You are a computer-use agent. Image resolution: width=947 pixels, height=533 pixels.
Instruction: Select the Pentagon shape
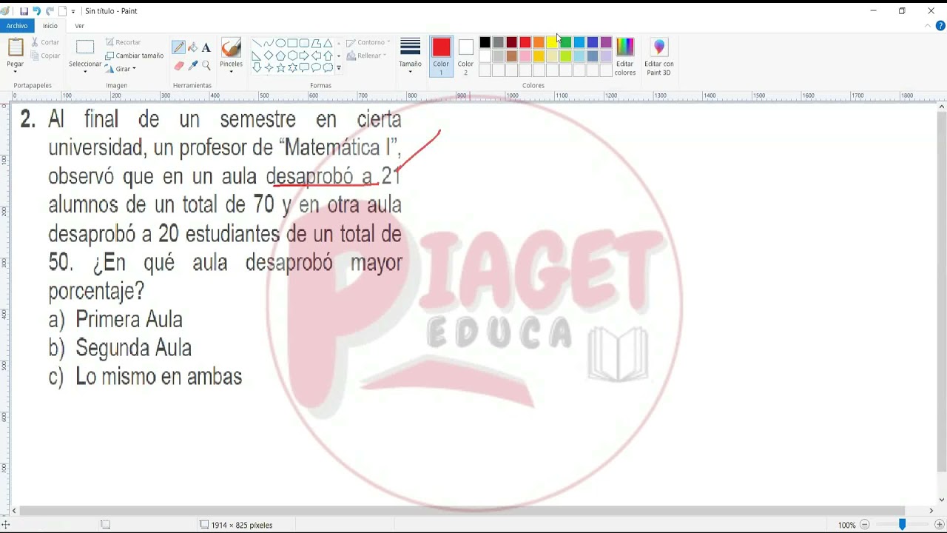coord(280,56)
